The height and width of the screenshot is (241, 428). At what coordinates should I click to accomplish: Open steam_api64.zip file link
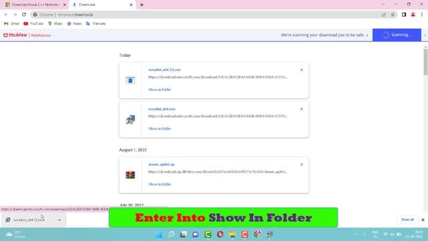(161, 164)
